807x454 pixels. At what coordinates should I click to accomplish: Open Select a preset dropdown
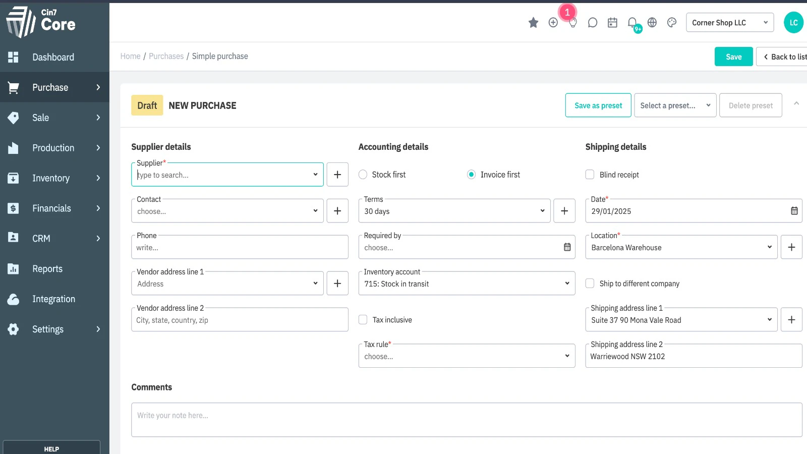[675, 105]
